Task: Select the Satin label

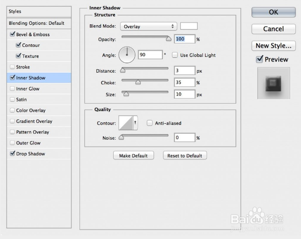Action: coord(21,99)
